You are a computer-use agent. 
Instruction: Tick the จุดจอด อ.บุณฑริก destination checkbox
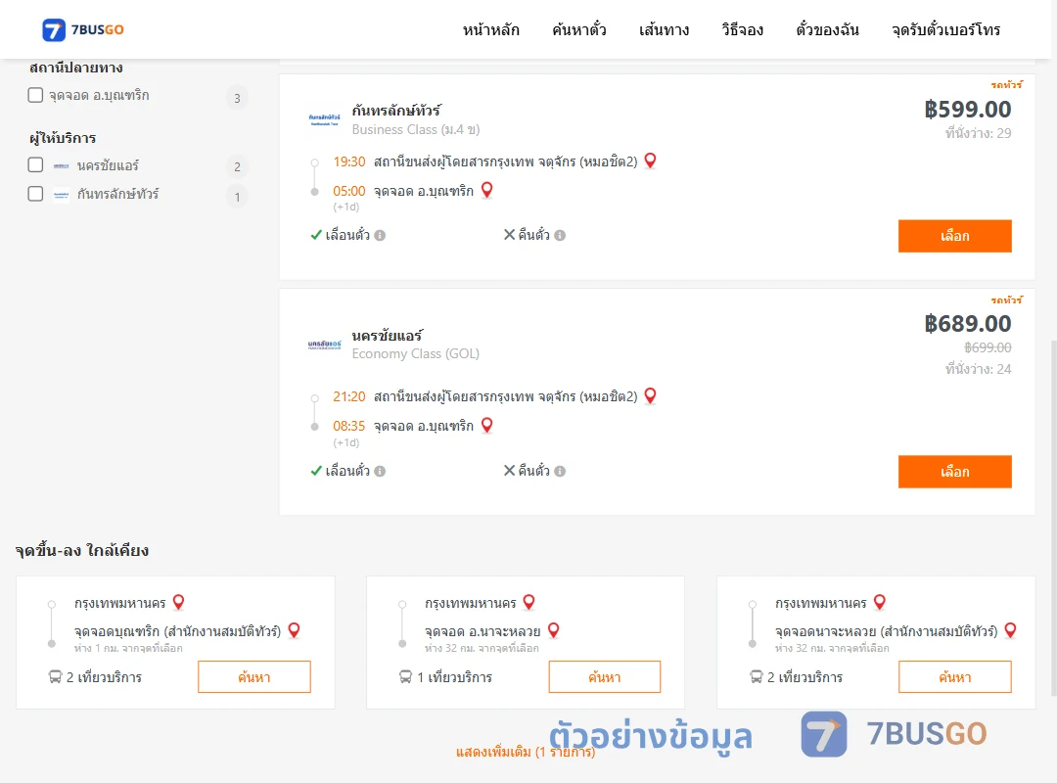[x=36, y=95]
